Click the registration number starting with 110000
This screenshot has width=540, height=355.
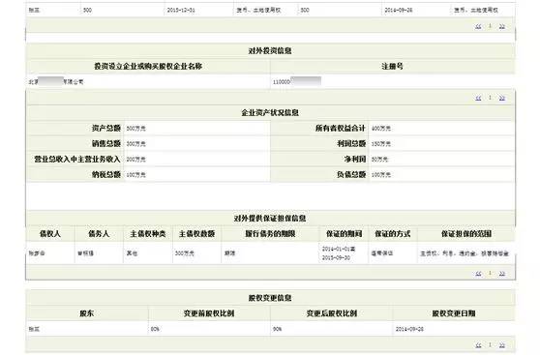point(297,81)
